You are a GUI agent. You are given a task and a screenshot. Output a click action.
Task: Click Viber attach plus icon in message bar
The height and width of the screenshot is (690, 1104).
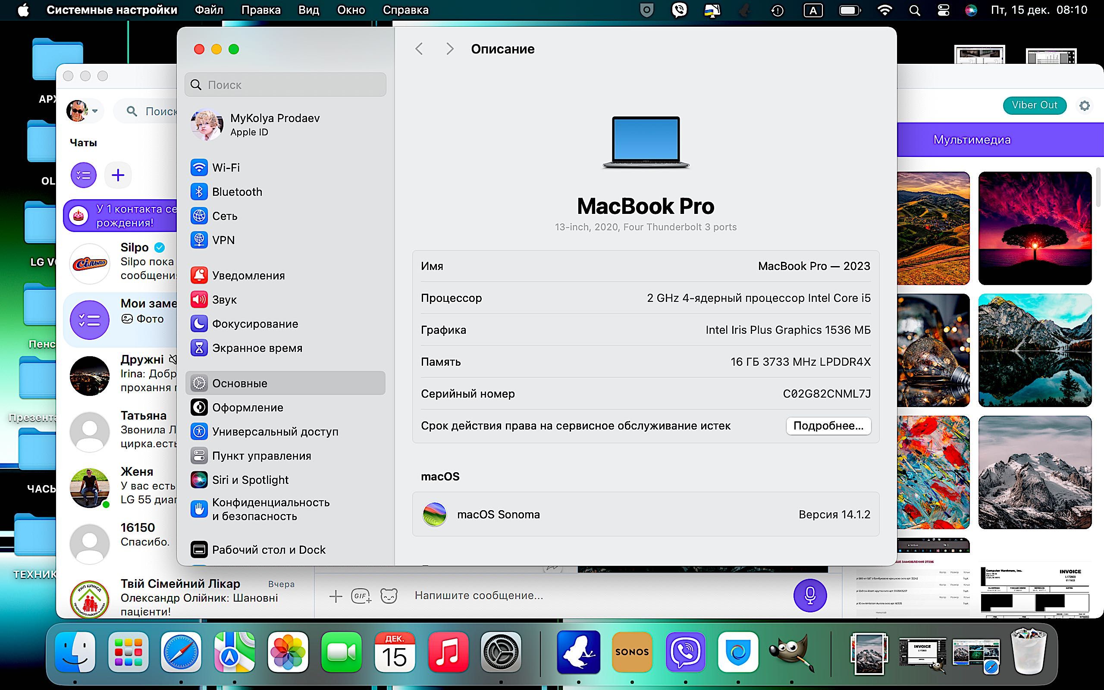336,596
